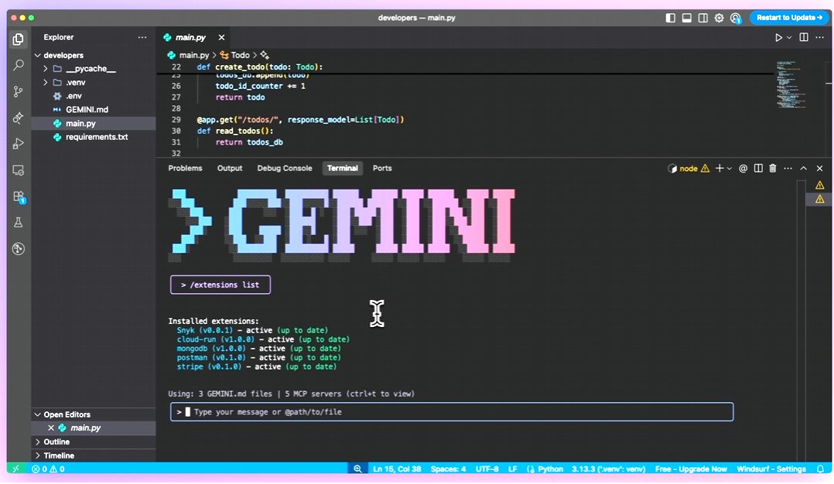834x484 pixels.
Task: Open new terminal profile dropdown arrow
Action: [730, 169]
